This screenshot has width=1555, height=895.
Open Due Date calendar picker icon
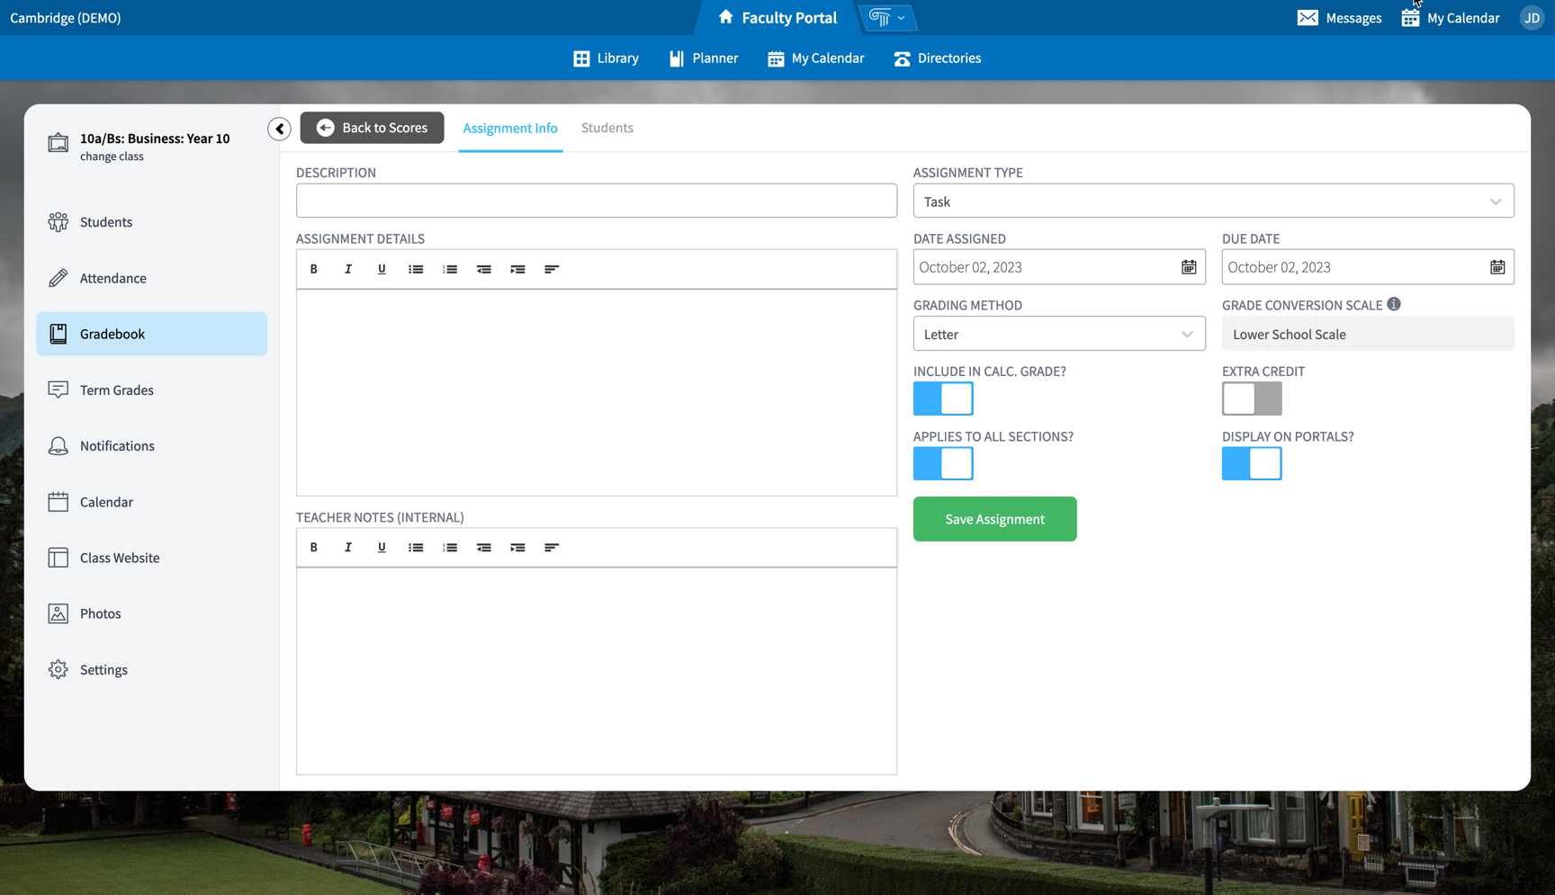pos(1497,267)
